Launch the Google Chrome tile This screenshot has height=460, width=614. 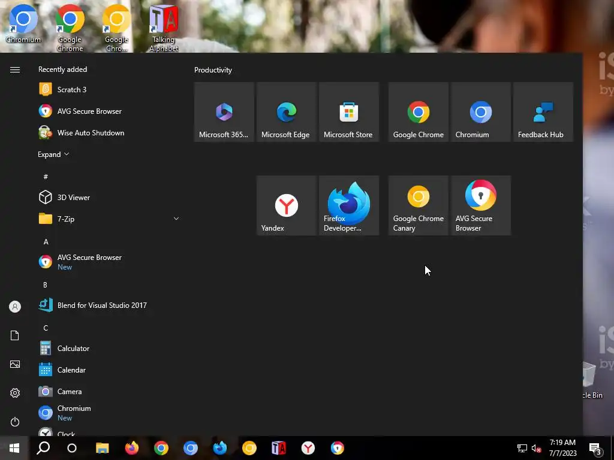pos(418,112)
